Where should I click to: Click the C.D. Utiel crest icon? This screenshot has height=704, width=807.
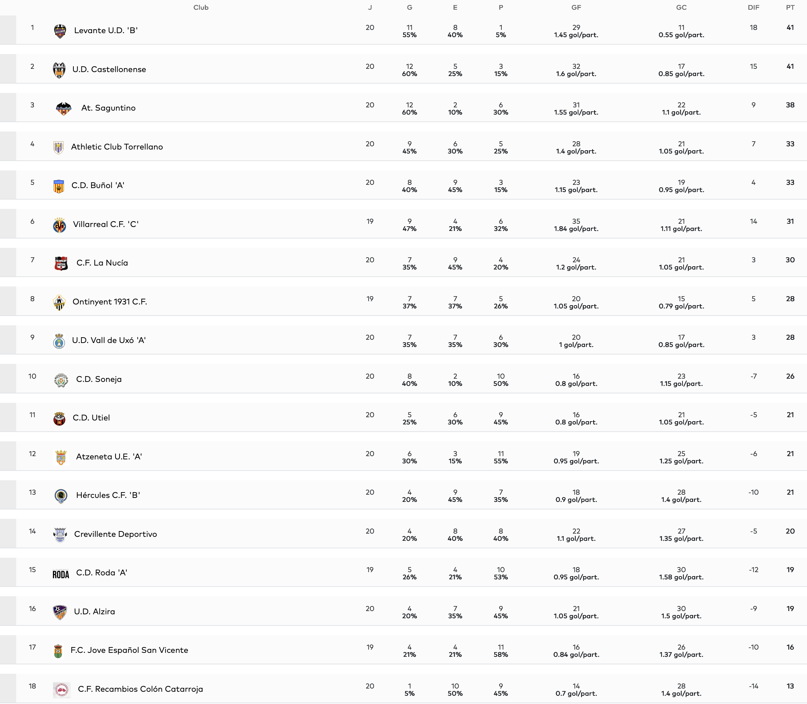[x=59, y=418]
